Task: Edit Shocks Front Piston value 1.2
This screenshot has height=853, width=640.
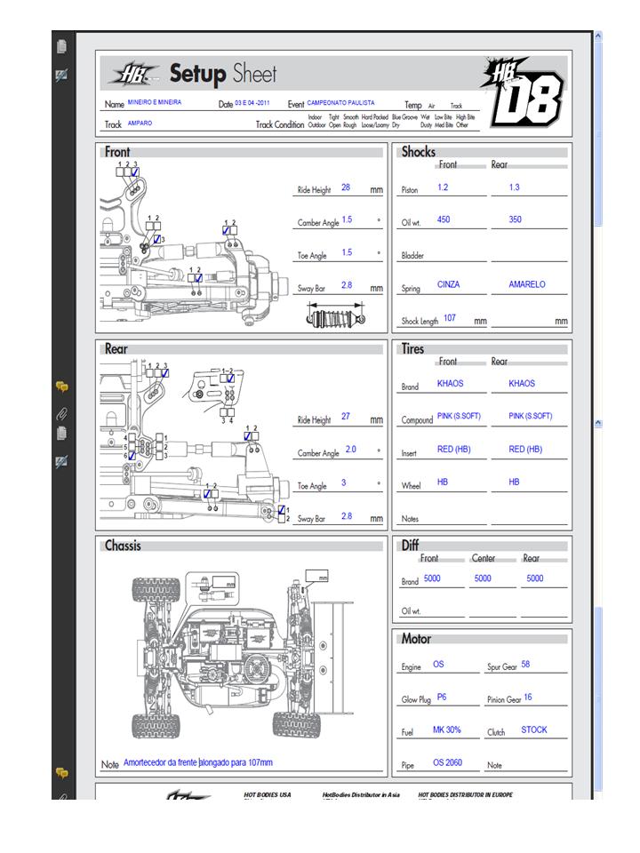Action: click(x=443, y=187)
